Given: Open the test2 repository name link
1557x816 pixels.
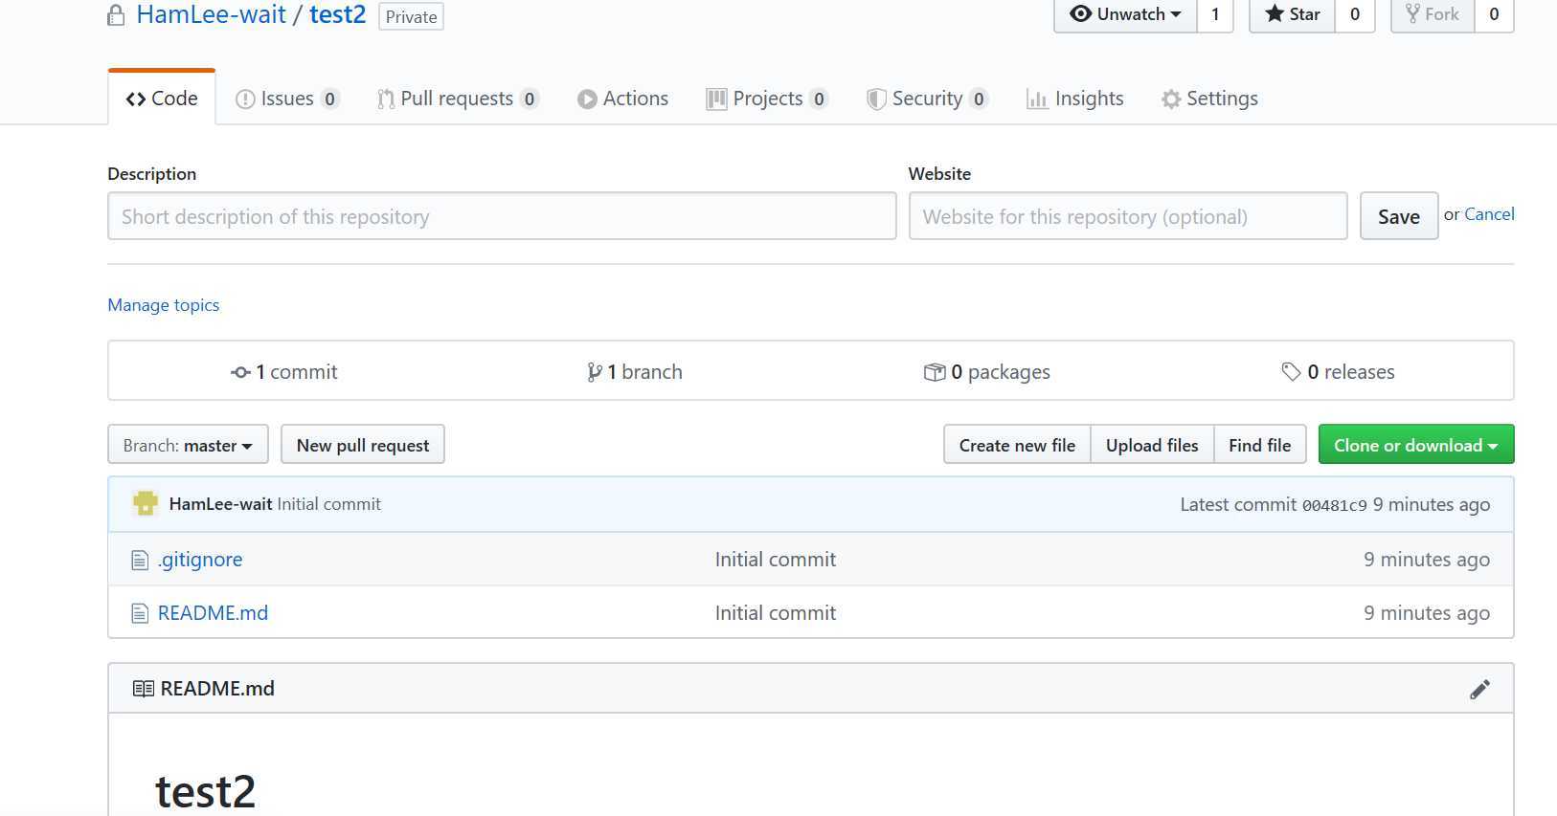Looking at the screenshot, I should coord(338,14).
